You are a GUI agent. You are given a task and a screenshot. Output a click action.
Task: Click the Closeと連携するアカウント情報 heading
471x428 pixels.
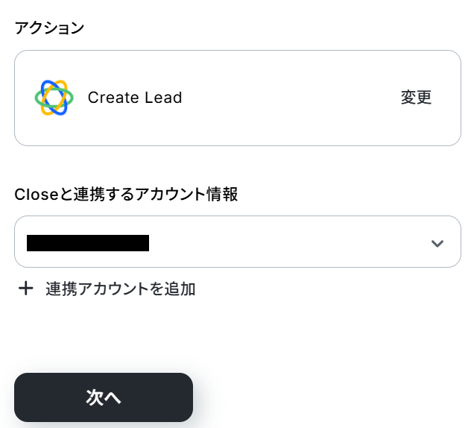coord(126,195)
